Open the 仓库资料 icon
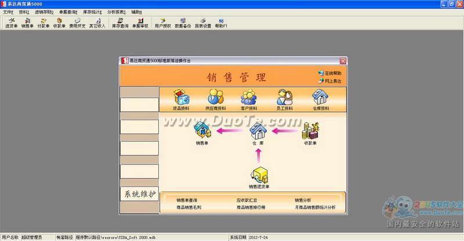 [x=321, y=100]
